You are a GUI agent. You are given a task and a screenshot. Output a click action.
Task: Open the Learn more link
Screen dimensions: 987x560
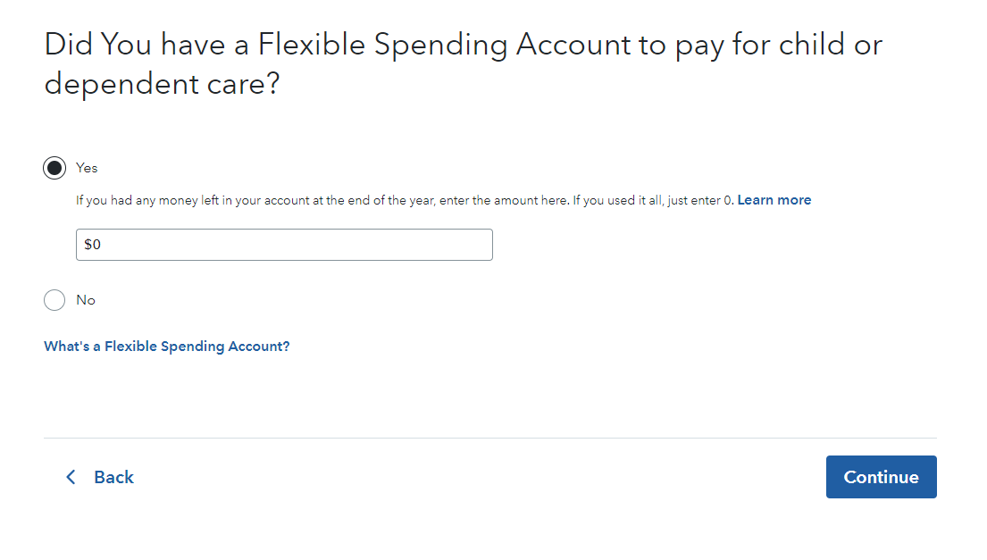[774, 200]
